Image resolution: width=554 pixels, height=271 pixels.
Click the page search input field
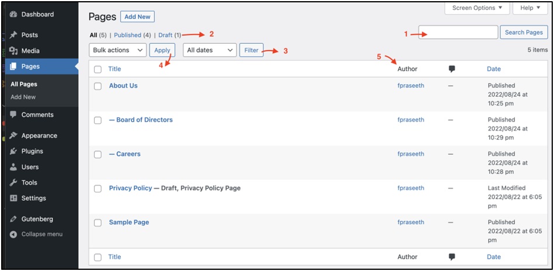tap(458, 33)
